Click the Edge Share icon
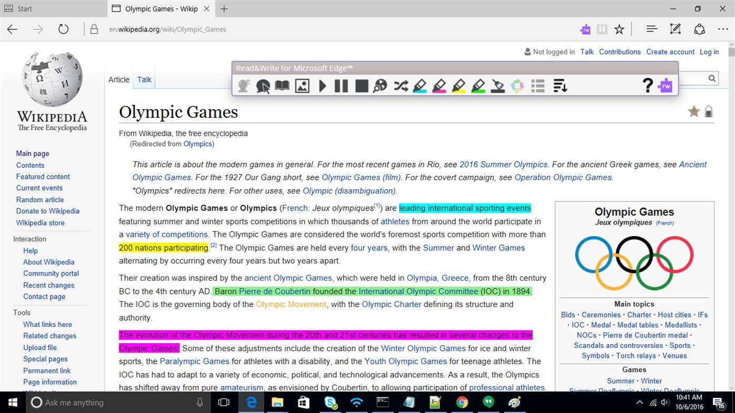Image resolution: width=735 pixels, height=413 pixels. (699, 29)
